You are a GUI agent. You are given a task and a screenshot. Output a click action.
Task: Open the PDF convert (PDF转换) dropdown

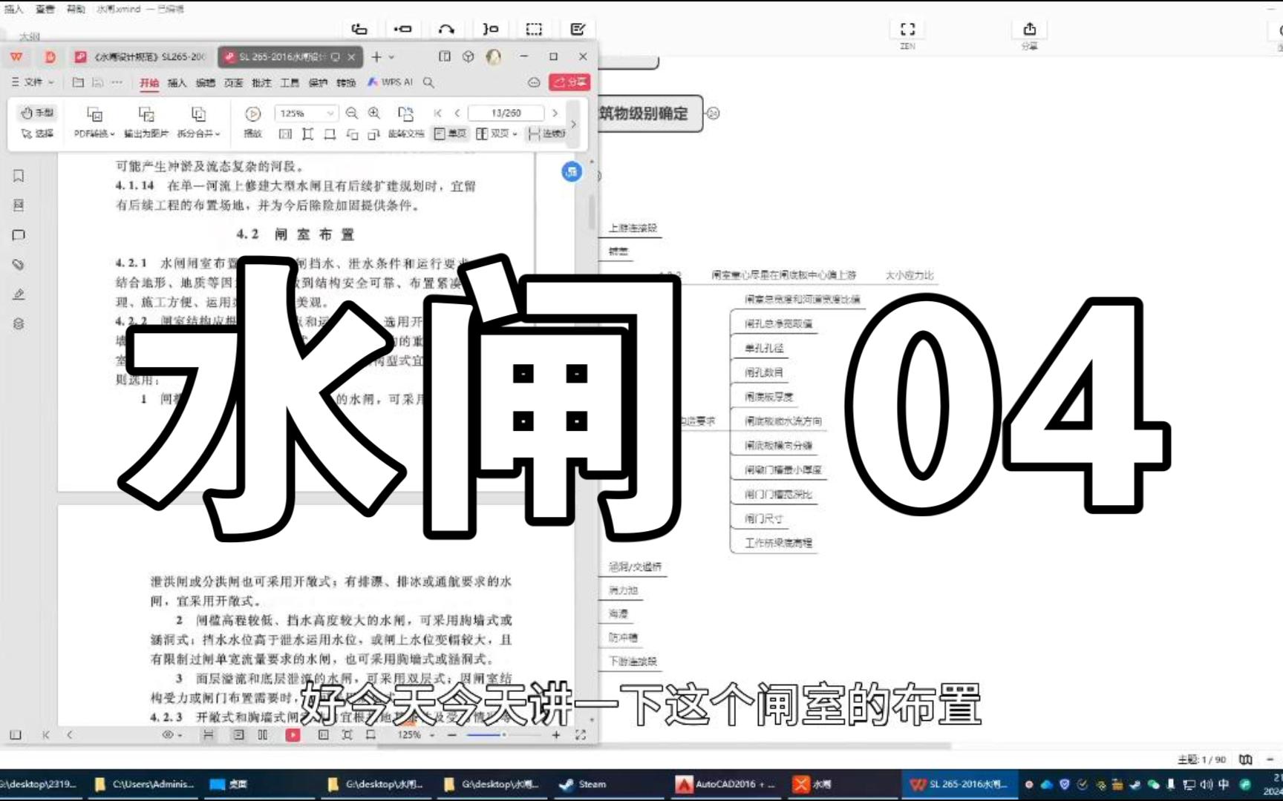point(94,133)
